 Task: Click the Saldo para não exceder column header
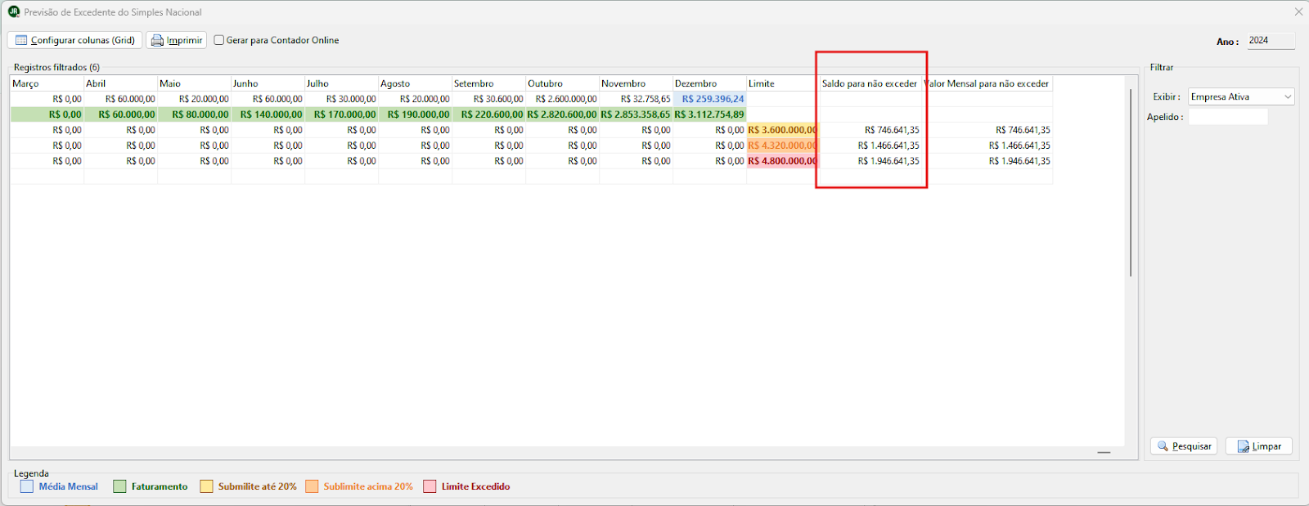pyautogui.click(x=869, y=83)
